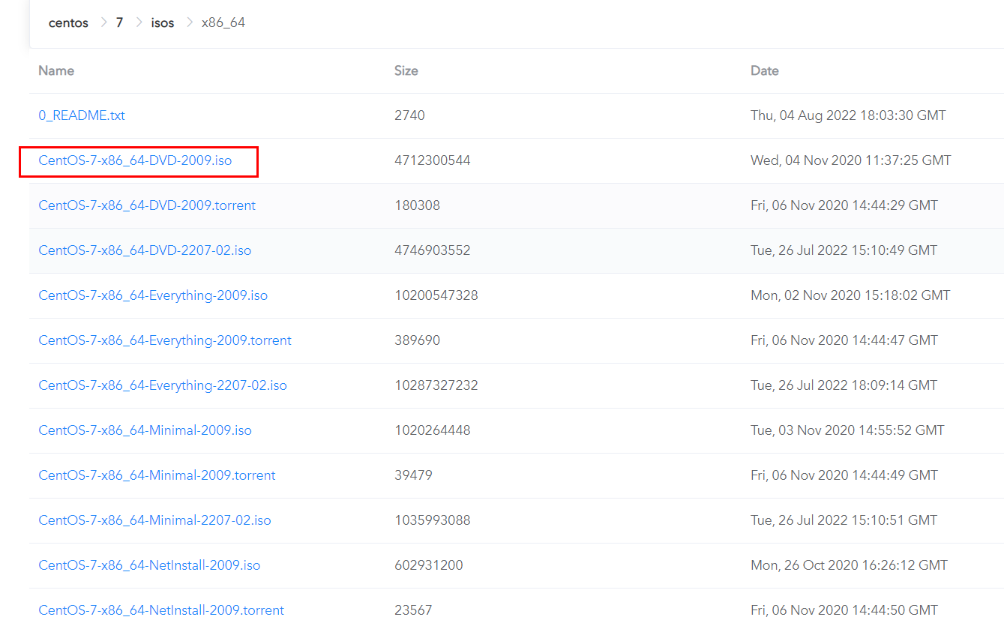Click the Name column header

point(56,70)
